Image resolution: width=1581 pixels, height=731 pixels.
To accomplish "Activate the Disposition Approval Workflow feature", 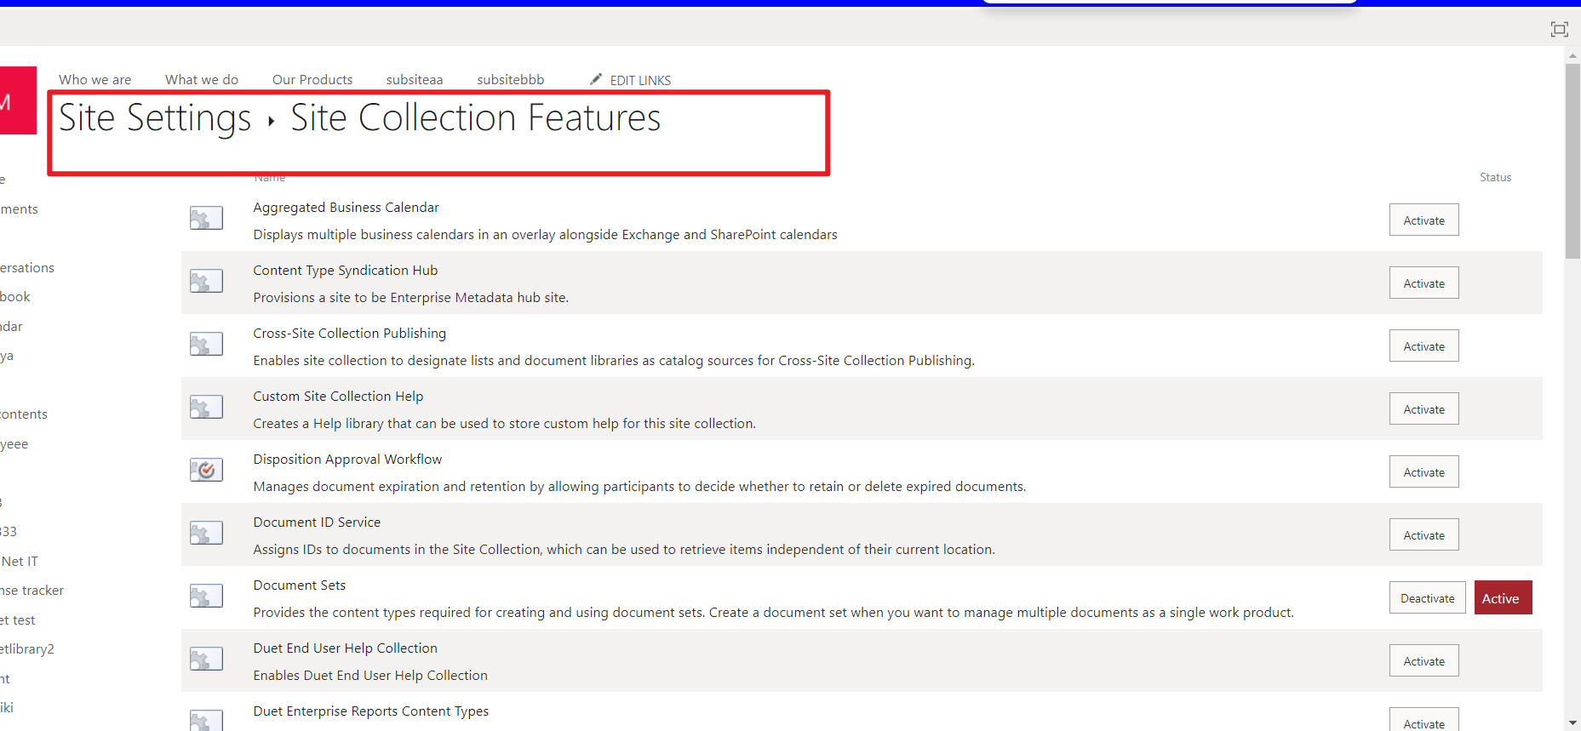I will (1423, 471).
